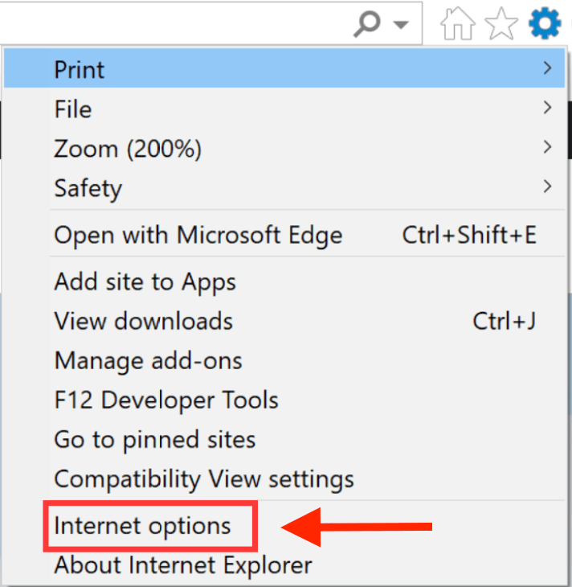Open the search dropdown arrow

[x=401, y=25]
